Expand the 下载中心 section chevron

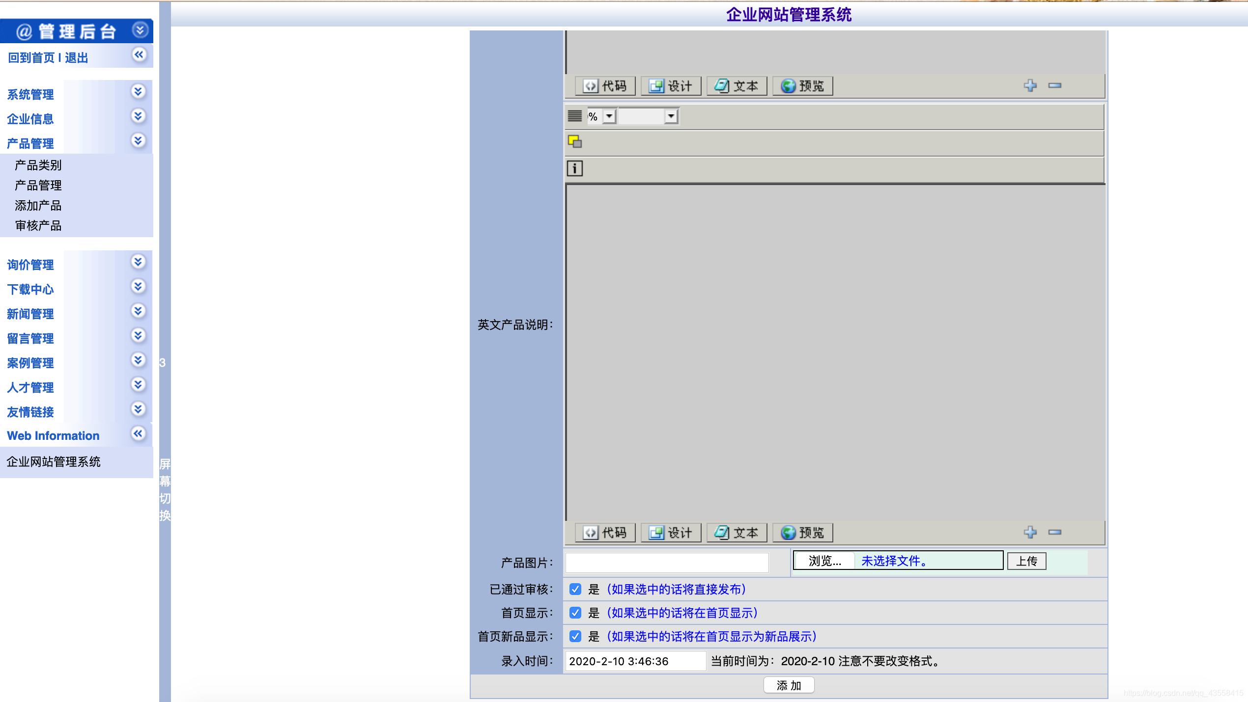tap(139, 287)
